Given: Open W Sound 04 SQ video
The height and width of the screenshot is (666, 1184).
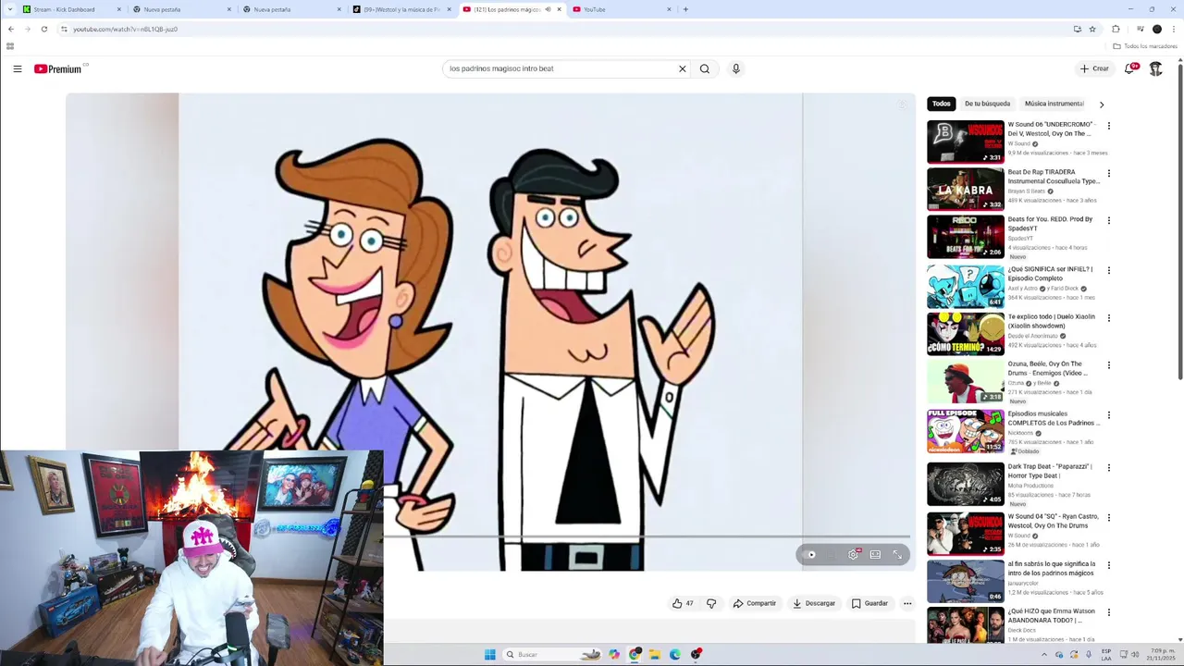Looking at the screenshot, I should [x=966, y=534].
